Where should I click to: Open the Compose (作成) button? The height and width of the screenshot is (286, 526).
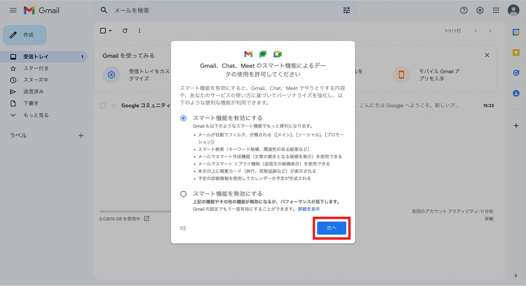24,35
